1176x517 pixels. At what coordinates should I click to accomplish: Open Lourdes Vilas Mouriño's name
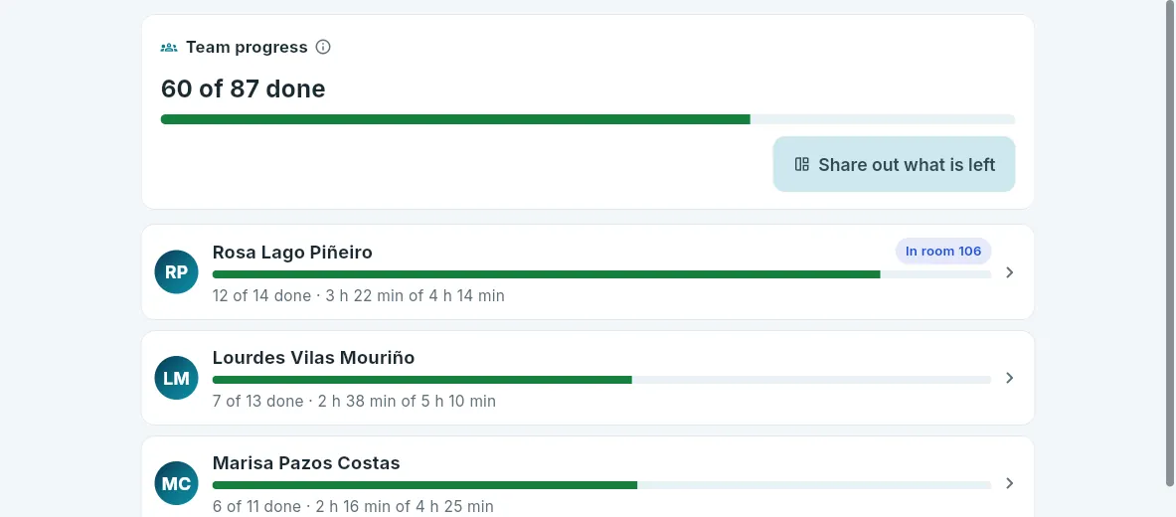point(313,357)
